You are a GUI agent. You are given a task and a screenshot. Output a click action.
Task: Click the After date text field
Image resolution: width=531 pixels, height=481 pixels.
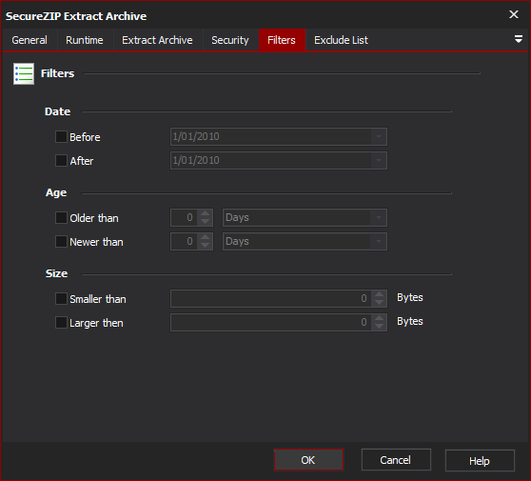[x=271, y=160]
